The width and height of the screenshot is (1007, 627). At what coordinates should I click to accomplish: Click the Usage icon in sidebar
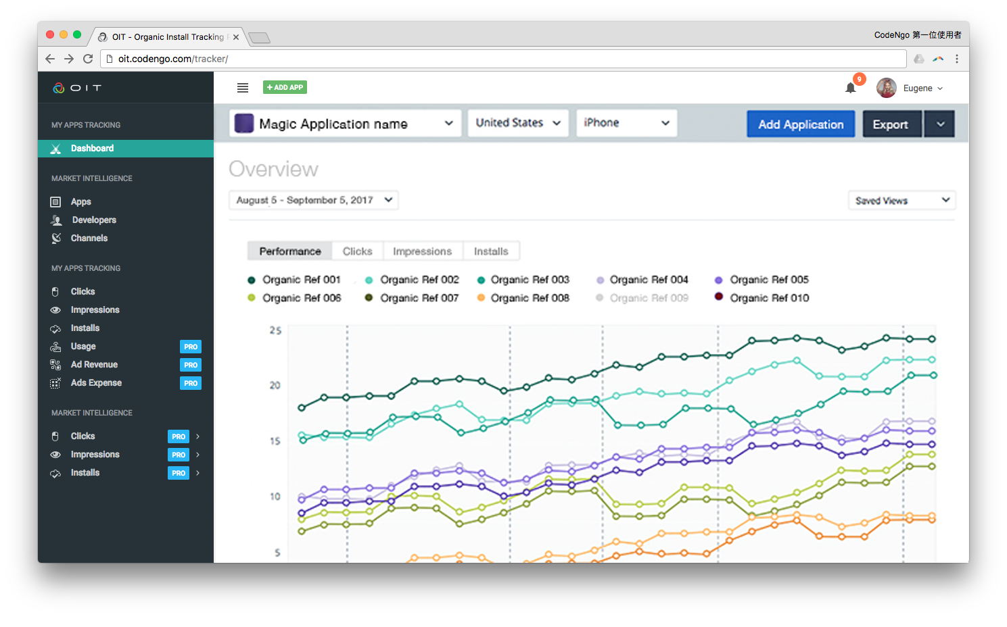(x=55, y=347)
